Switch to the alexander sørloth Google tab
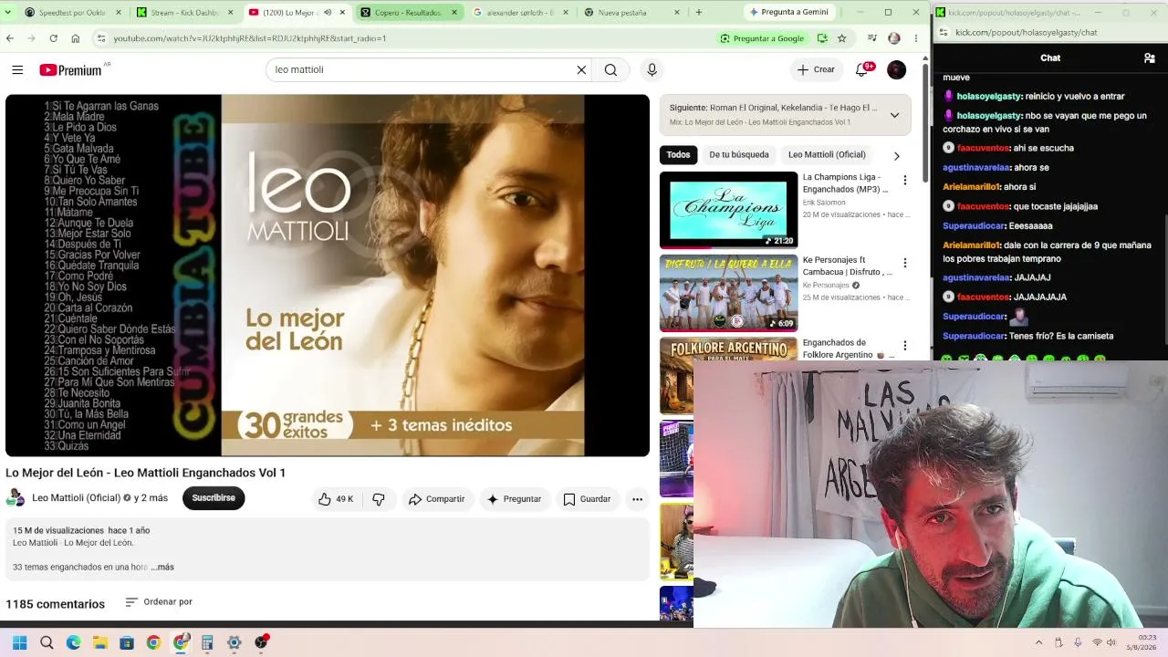 519,13
